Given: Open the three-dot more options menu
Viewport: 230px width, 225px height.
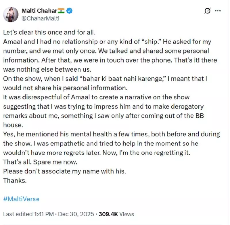Looking at the screenshot, I should [x=218, y=11].
